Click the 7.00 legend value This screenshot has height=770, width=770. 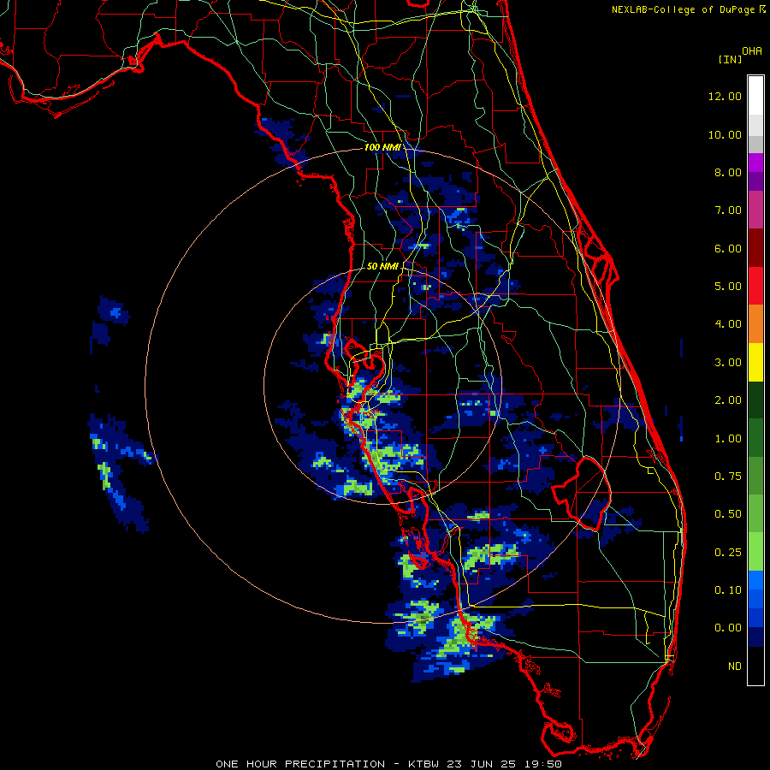tap(728, 210)
